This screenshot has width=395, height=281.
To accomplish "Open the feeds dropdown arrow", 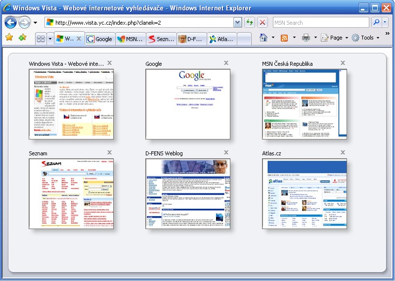I will click(x=294, y=38).
